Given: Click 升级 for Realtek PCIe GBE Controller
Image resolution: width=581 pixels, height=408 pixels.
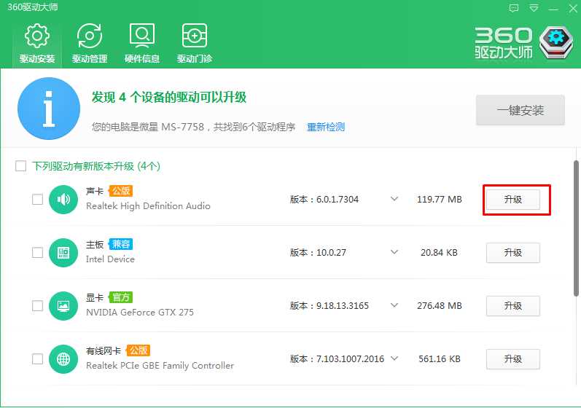Looking at the screenshot, I should pyautogui.click(x=512, y=359).
